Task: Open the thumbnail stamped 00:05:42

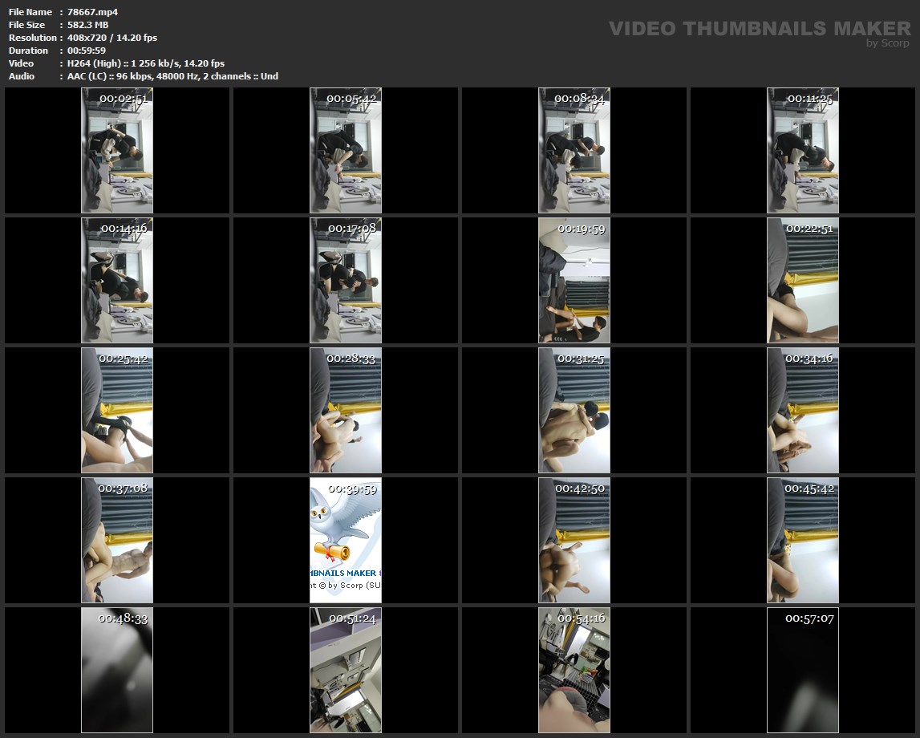Action: [346, 151]
